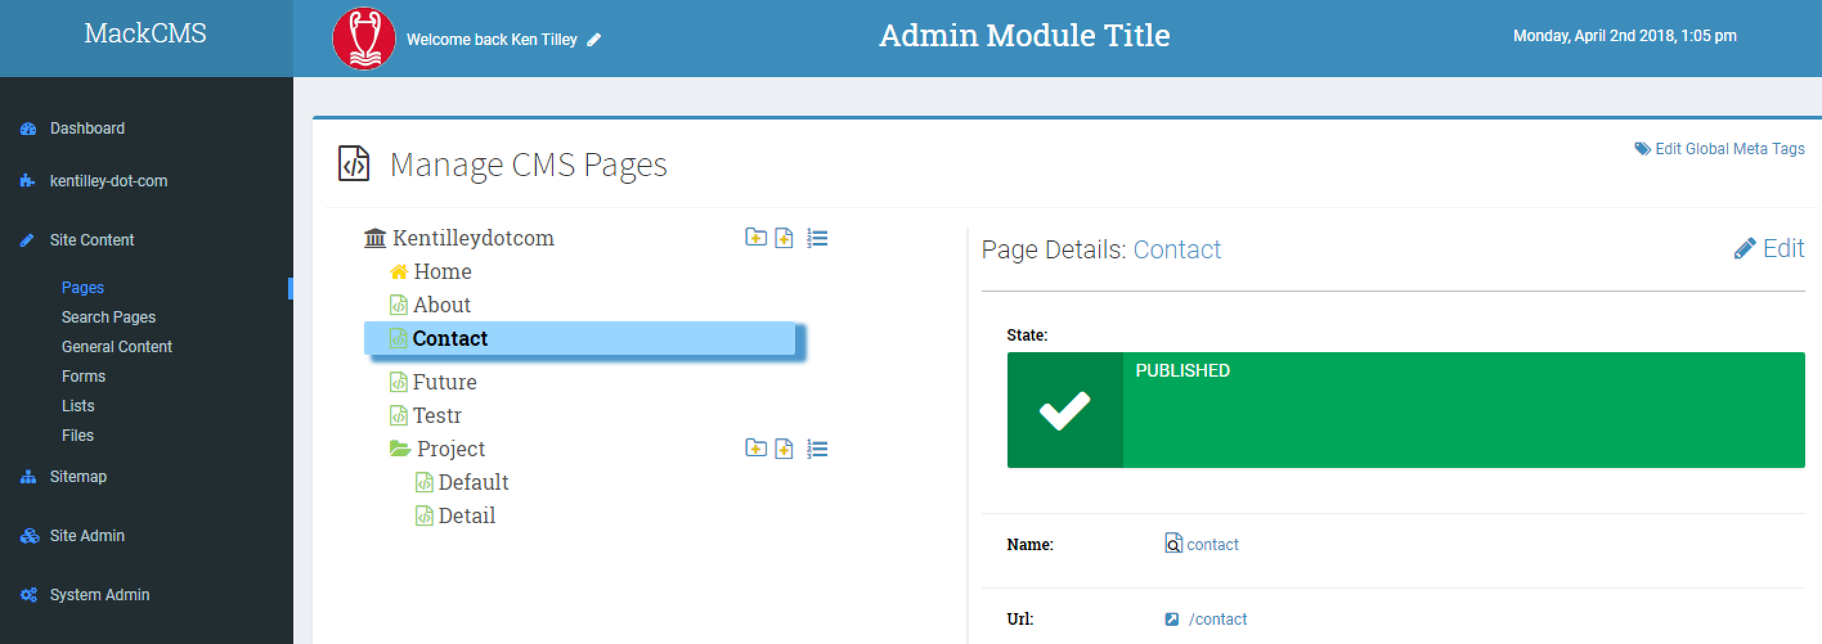Click the 'Admin Module Title' heading
The width and height of the screenshot is (1822, 644).
pos(1024,35)
